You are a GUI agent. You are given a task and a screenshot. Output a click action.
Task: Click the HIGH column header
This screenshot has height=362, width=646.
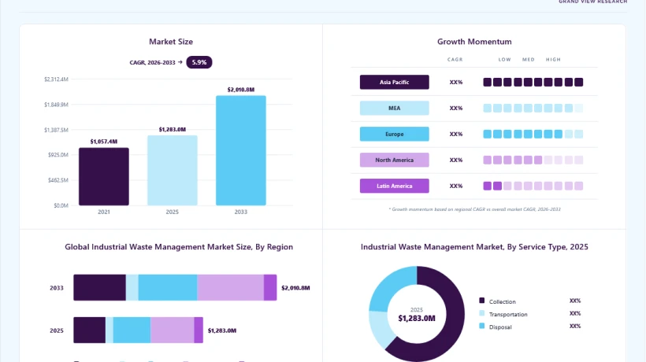553,60
